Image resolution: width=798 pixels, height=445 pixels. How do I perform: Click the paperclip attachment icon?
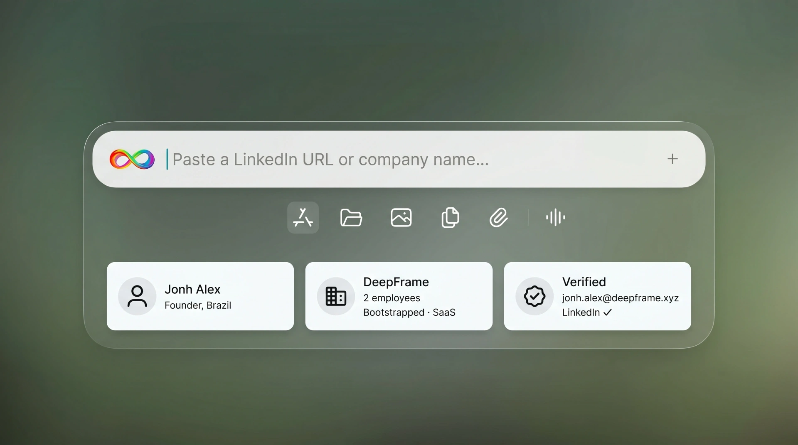pos(499,217)
